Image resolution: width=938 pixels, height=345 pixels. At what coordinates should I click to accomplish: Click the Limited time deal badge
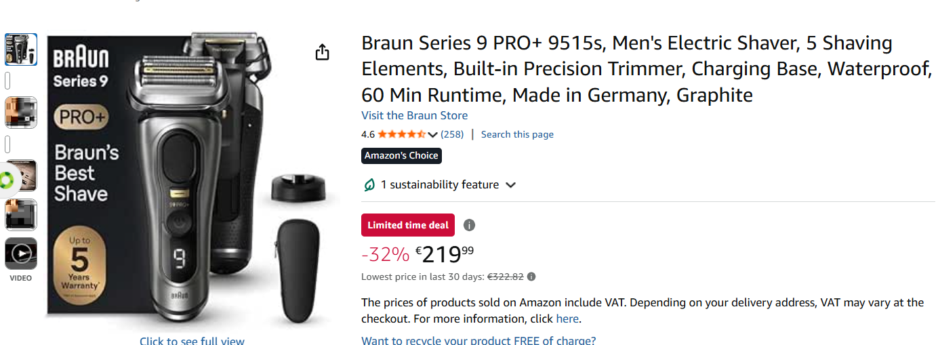[x=408, y=225]
